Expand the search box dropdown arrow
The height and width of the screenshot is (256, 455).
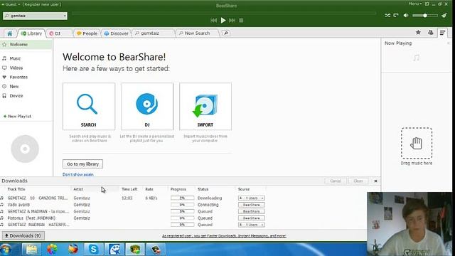tap(65, 16)
